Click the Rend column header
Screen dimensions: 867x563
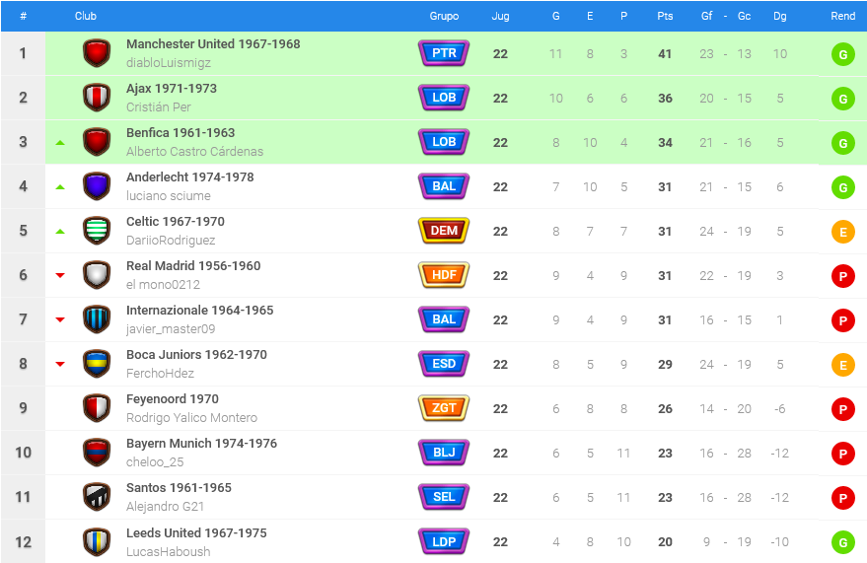pos(842,16)
